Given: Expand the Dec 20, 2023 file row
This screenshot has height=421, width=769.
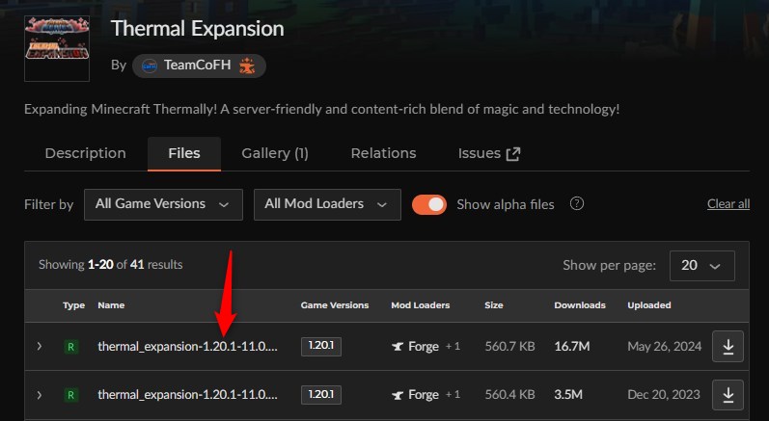Looking at the screenshot, I should (40, 395).
